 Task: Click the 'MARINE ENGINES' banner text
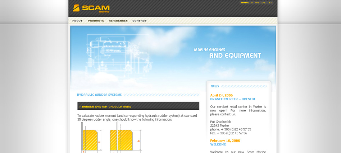pyautogui.click(x=210, y=50)
